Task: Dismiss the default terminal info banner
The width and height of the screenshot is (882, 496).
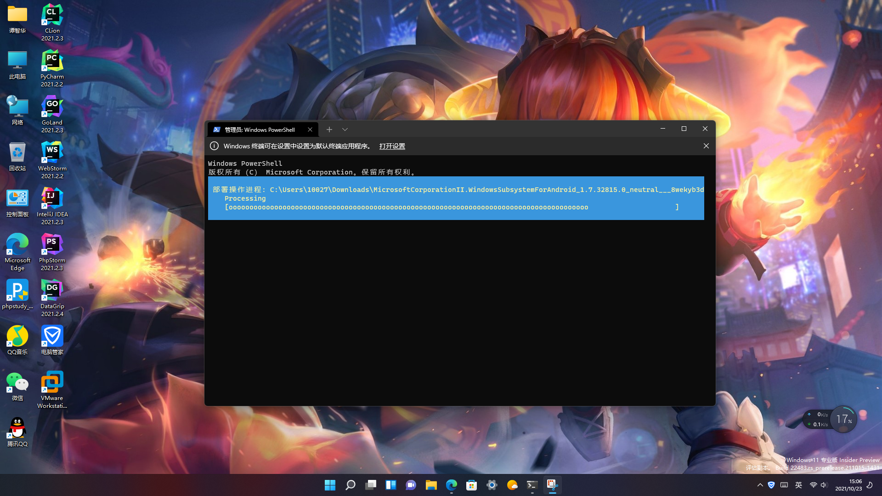Action: 706,146
